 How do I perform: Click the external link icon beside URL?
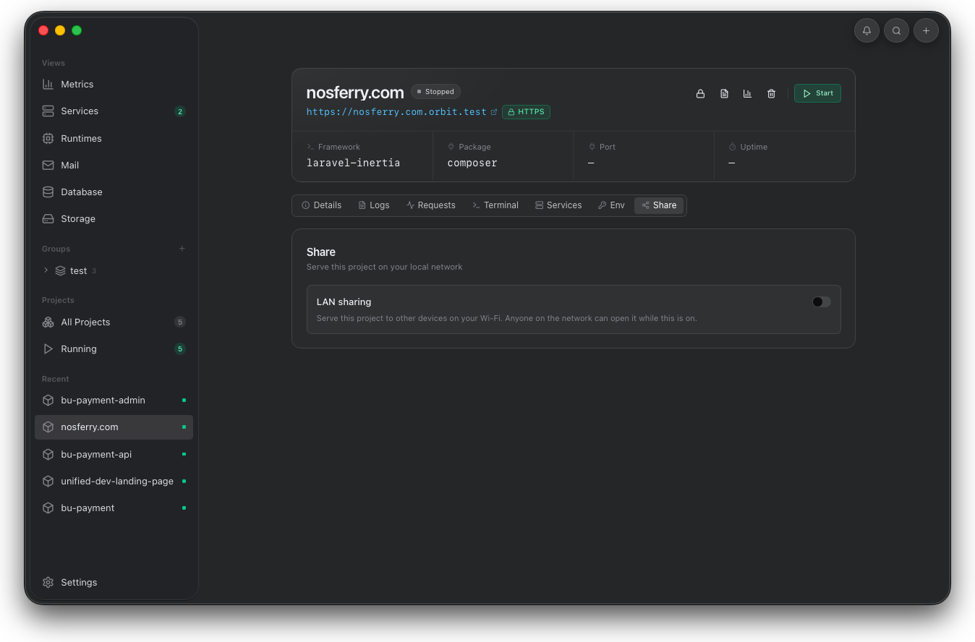click(x=494, y=112)
